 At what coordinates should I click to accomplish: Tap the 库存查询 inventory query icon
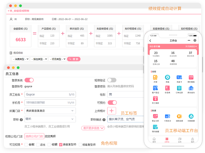[x=191, y=88]
